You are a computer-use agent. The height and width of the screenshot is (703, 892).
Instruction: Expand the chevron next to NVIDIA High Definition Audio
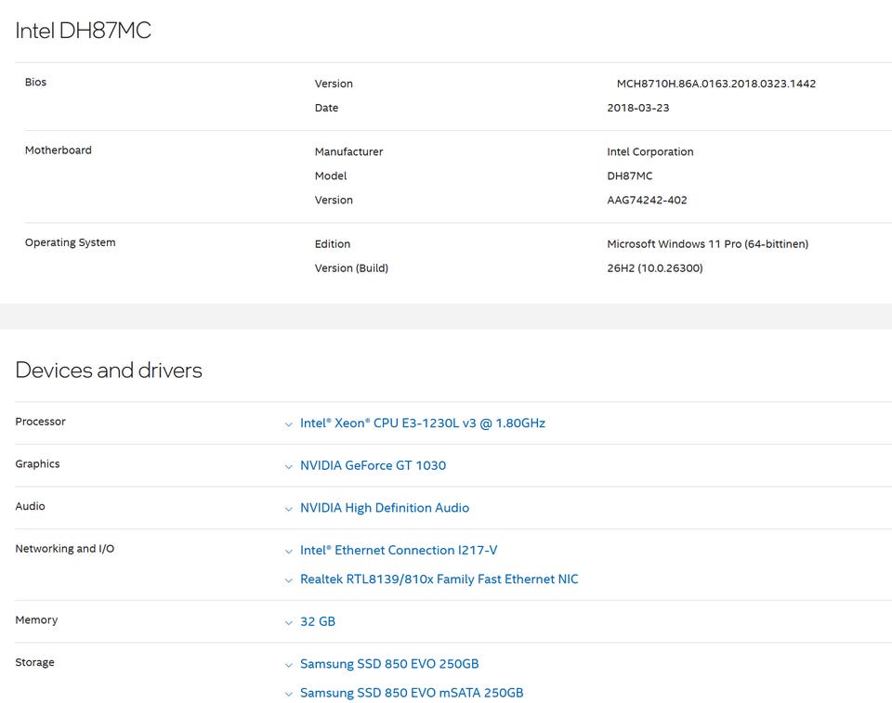coord(288,509)
